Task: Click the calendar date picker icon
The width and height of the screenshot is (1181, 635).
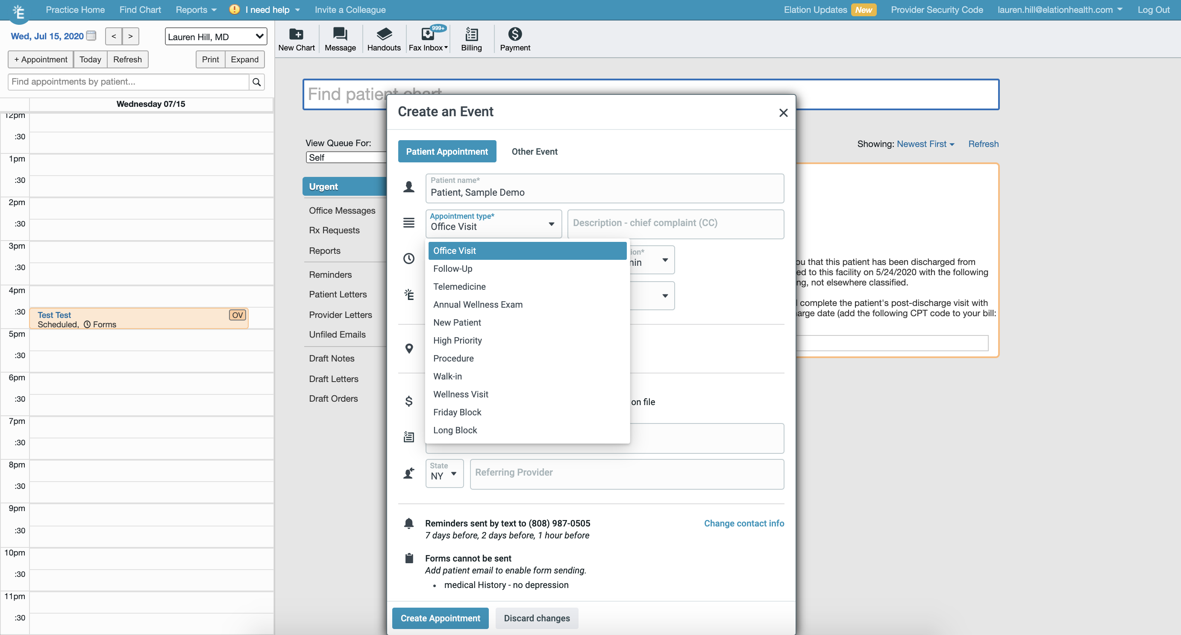Action: tap(91, 36)
